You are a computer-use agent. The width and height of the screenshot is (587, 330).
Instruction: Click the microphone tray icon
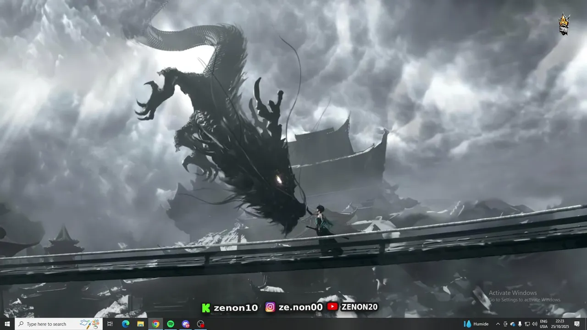520,324
